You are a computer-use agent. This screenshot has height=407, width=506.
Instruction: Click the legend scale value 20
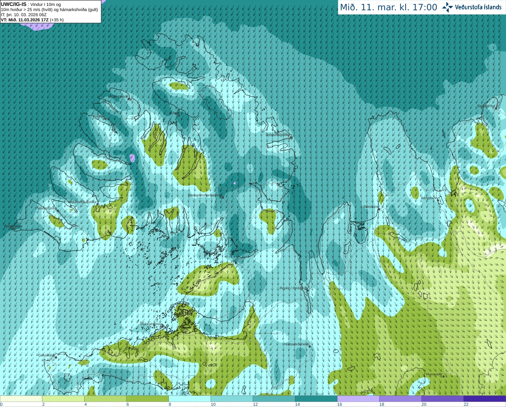(424, 404)
